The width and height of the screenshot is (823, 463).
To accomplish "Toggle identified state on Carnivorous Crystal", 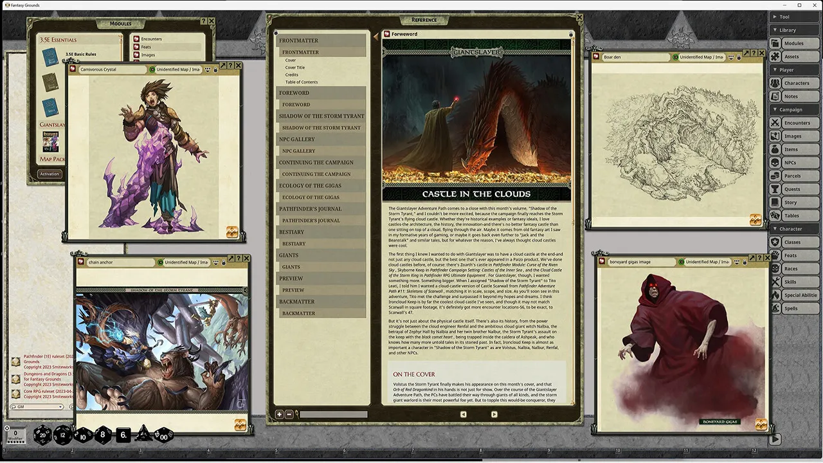I will pyautogui.click(x=152, y=69).
